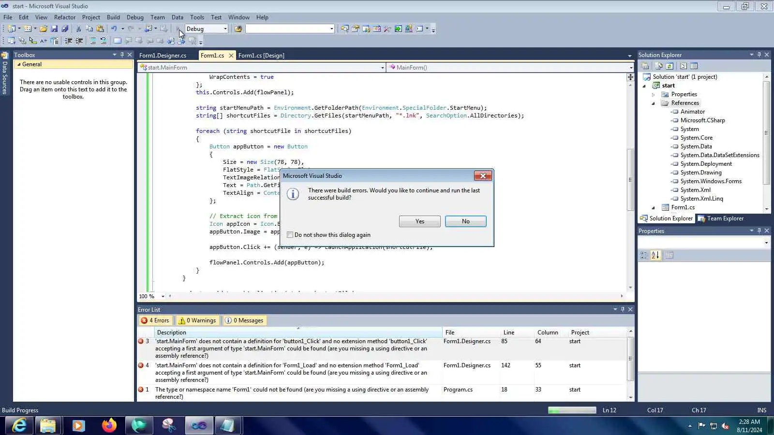Toggle the 4 Errors filter button
The width and height of the screenshot is (774, 435).
(x=155, y=320)
